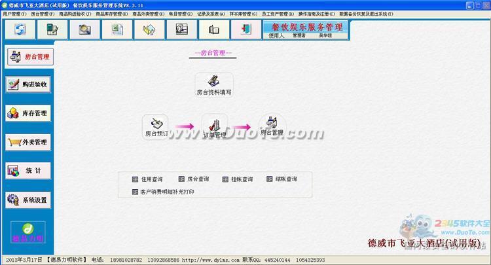Screen dimensions: 491x265
Task: Select 房台管理 in the left sidebar
Action: (29, 57)
